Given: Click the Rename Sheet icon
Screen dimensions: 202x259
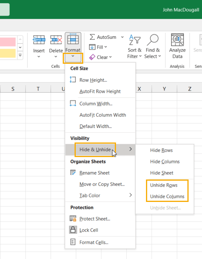Looking at the screenshot, I should 73,173.
